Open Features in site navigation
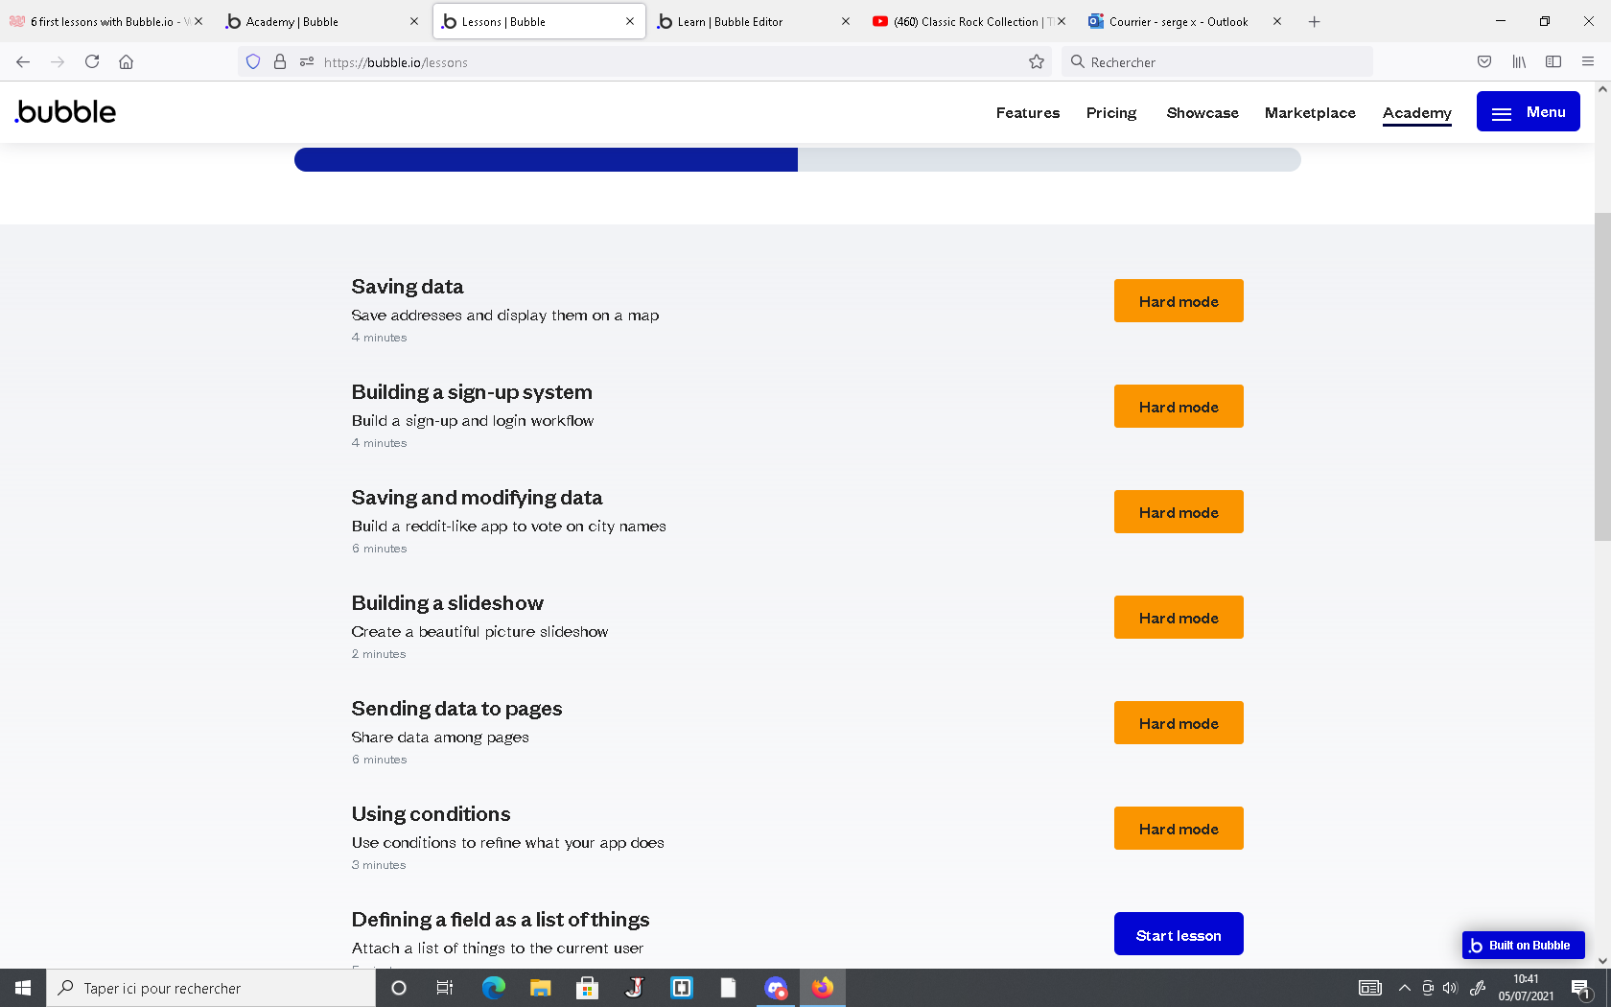This screenshot has height=1007, width=1611. (x=1028, y=113)
